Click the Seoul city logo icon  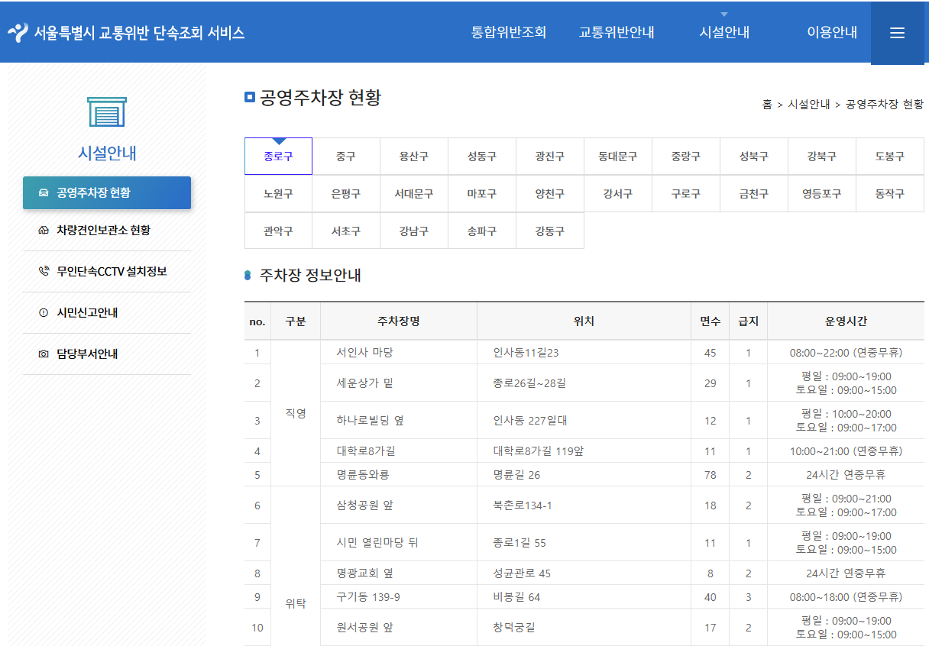pos(19,33)
